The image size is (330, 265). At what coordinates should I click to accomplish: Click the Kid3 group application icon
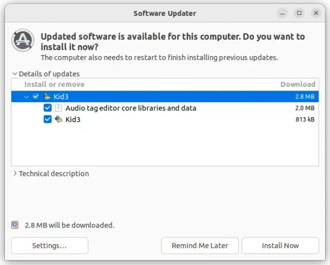click(47, 97)
